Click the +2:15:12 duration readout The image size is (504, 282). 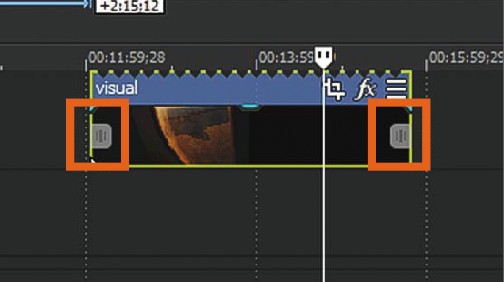[x=129, y=6]
